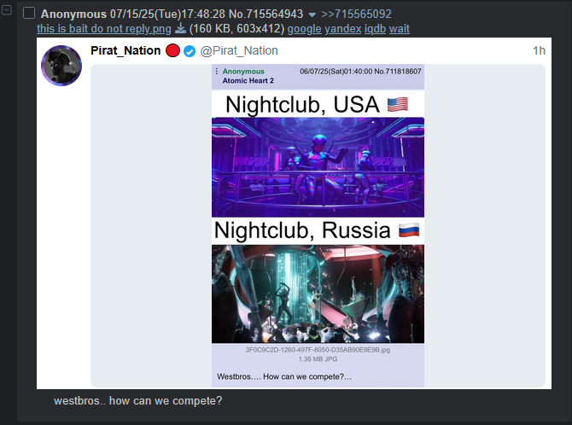Search the image on yandex
This screenshot has height=425, width=572.
point(343,29)
